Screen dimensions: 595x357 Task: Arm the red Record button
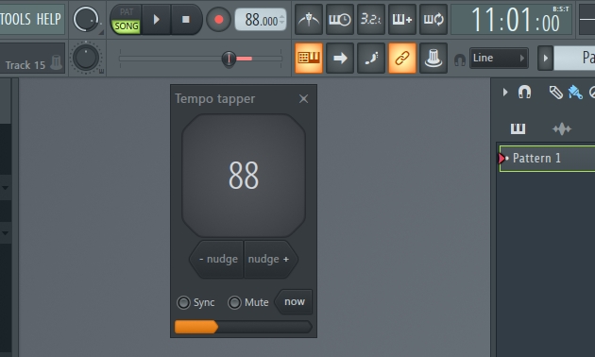point(218,19)
